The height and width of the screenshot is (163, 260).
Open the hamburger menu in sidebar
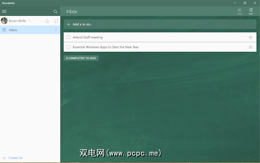pyautogui.click(x=4, y=11)
